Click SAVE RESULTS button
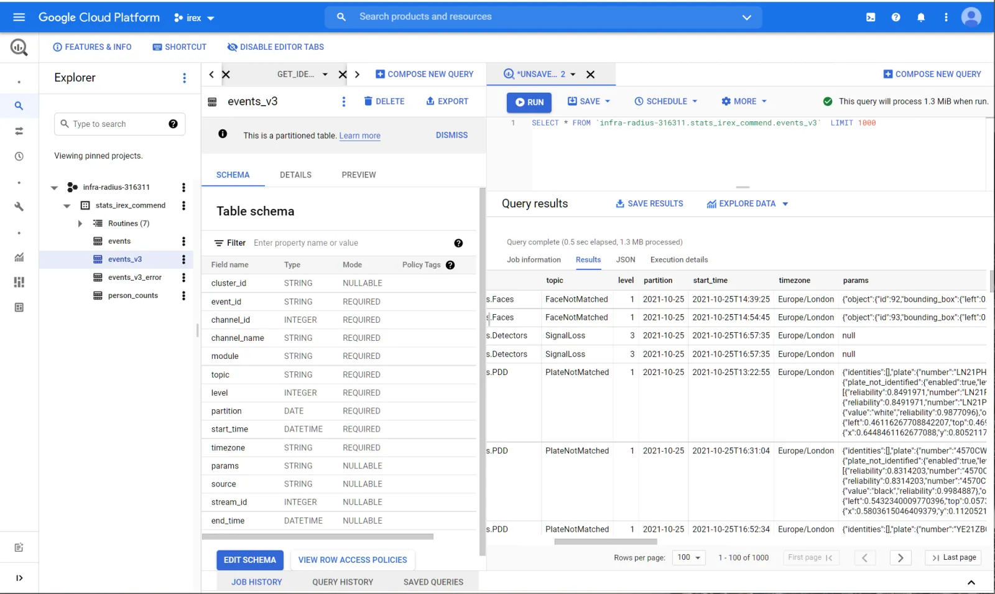This screenshot has width=995, height=594. (x=649, y=204)
